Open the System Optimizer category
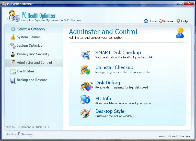 point(30,45)
